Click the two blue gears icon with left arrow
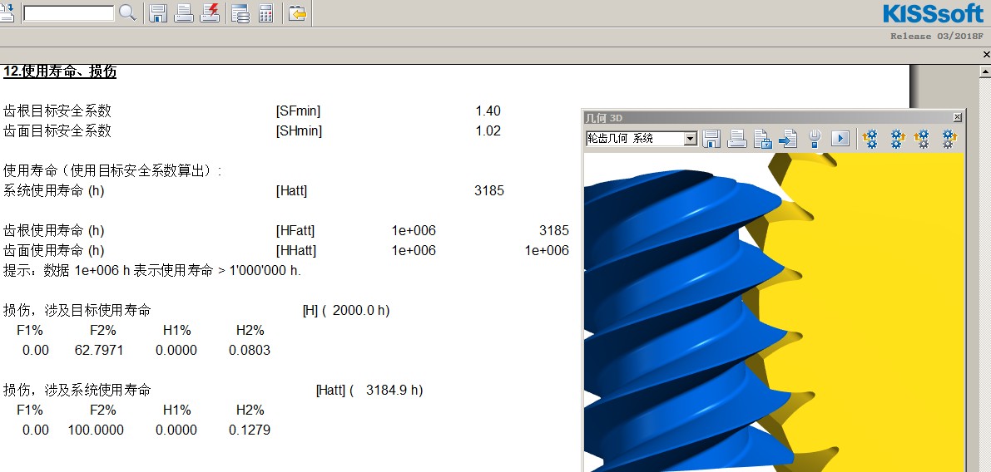Image resolution: width=991 pixels, height=472 pixels. click(870, 138)
